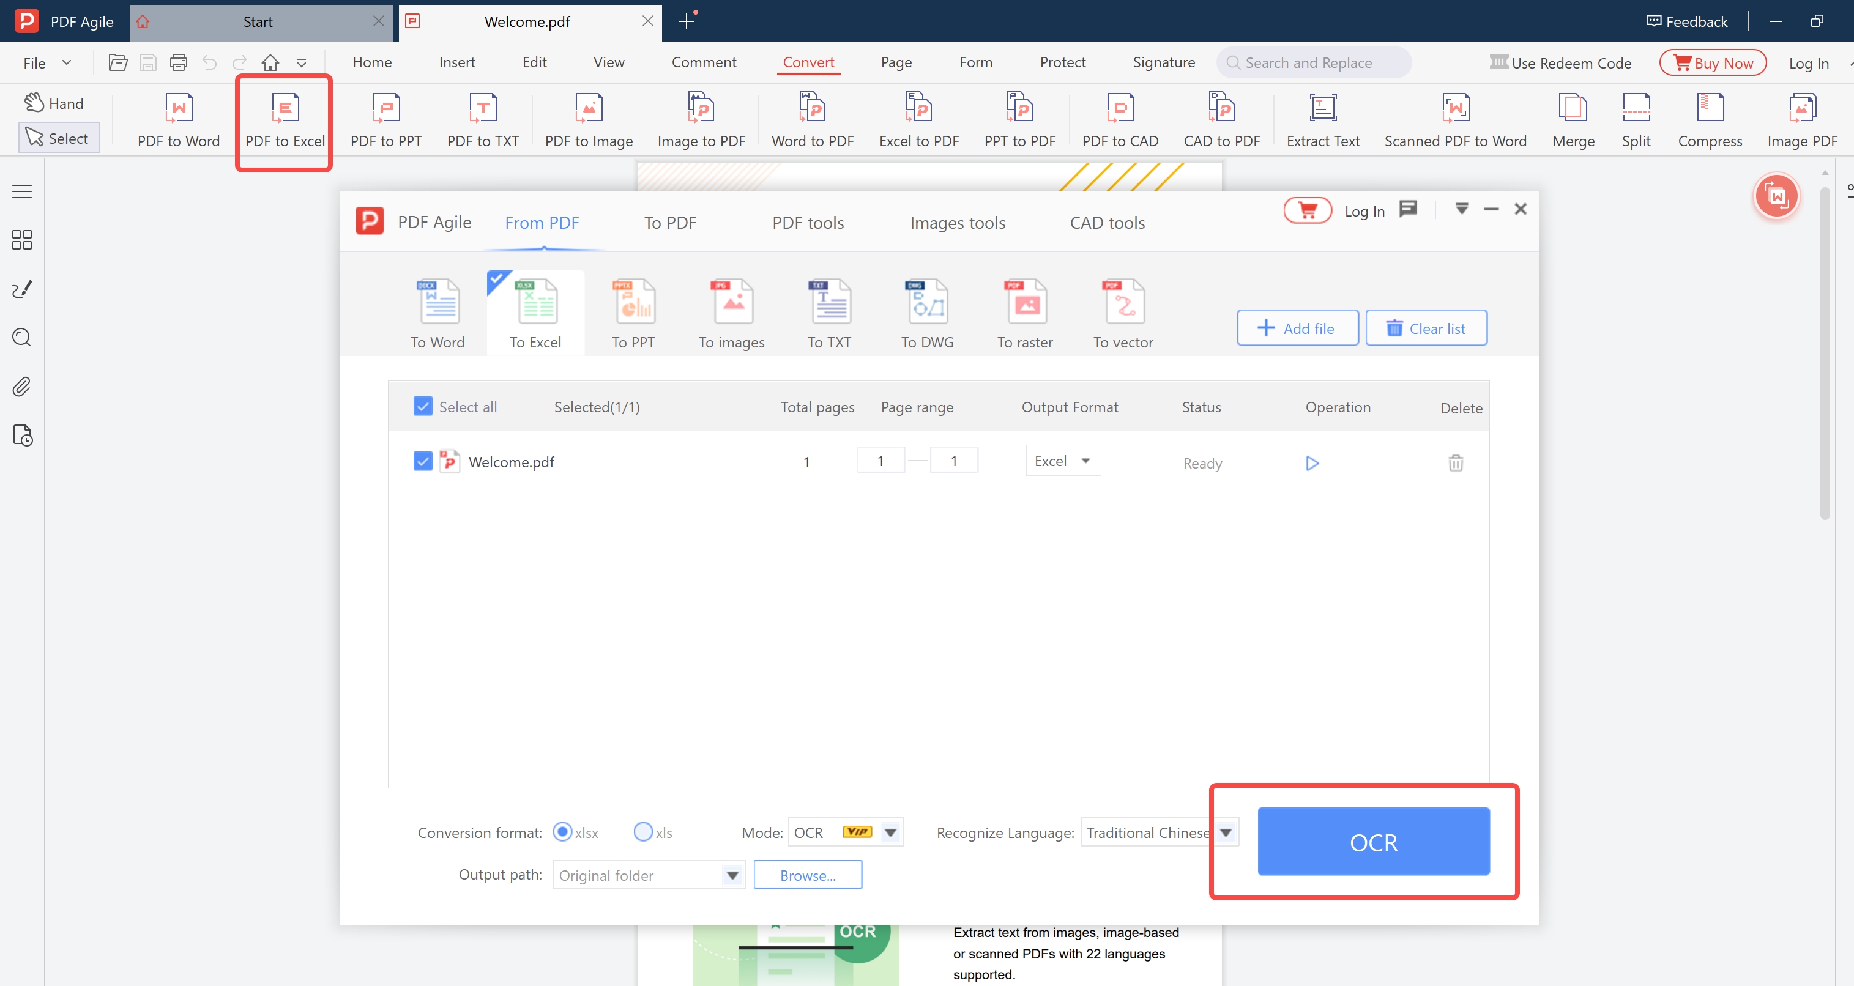Switch to the CAD tools tab
The image size is (1854, 986).
[1107, 223]
